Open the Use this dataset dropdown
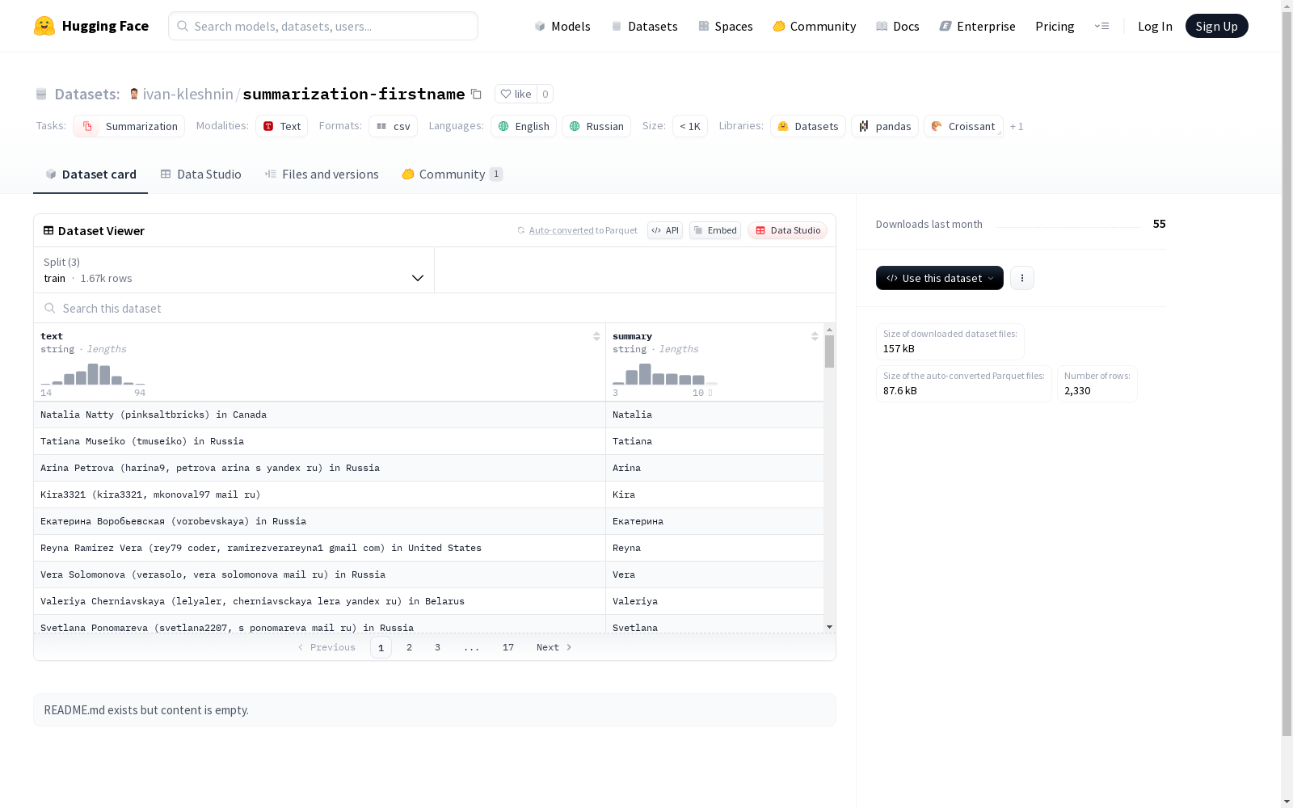 click(940, 278)
